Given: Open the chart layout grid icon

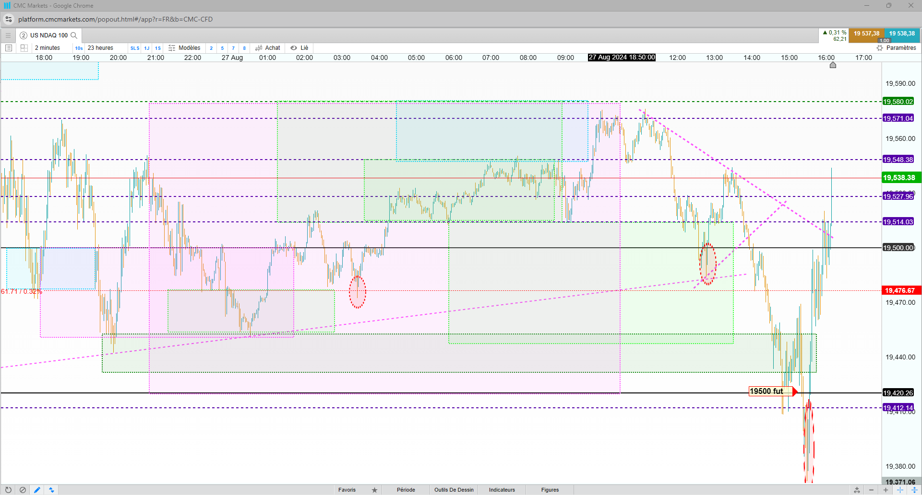Looking at the screenshot, I should 24,48.
